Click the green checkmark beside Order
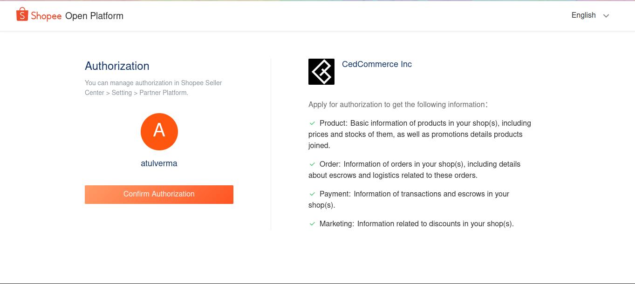The width and height of the screenshot is (635, 284). [313, 164]
